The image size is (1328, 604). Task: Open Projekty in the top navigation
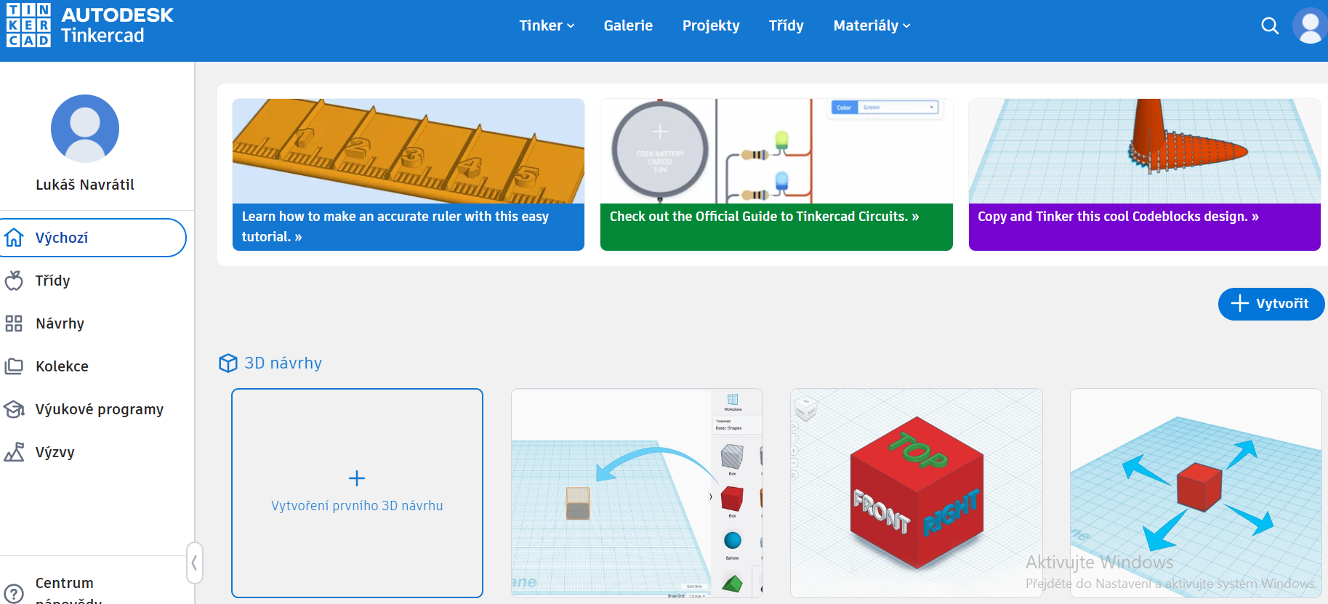[x=711, y=25]
